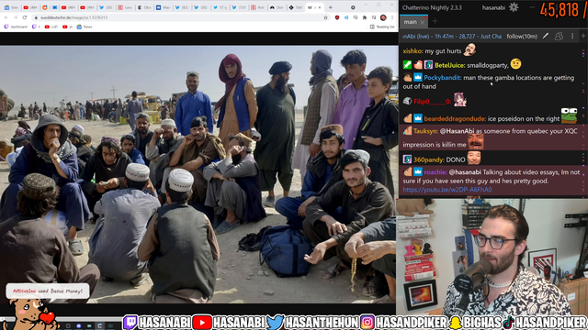Reload the sueddeutsche.de page
The width and height of the screenshot is (588, 330).
click(x=25, y=17)
